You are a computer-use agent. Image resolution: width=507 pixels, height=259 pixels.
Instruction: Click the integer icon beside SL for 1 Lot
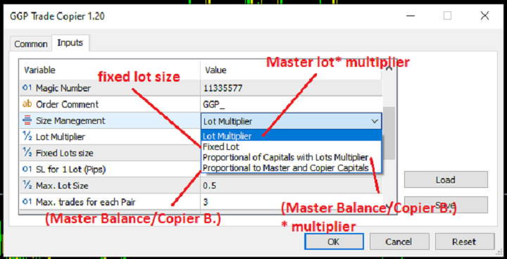(x=27, y=169)
